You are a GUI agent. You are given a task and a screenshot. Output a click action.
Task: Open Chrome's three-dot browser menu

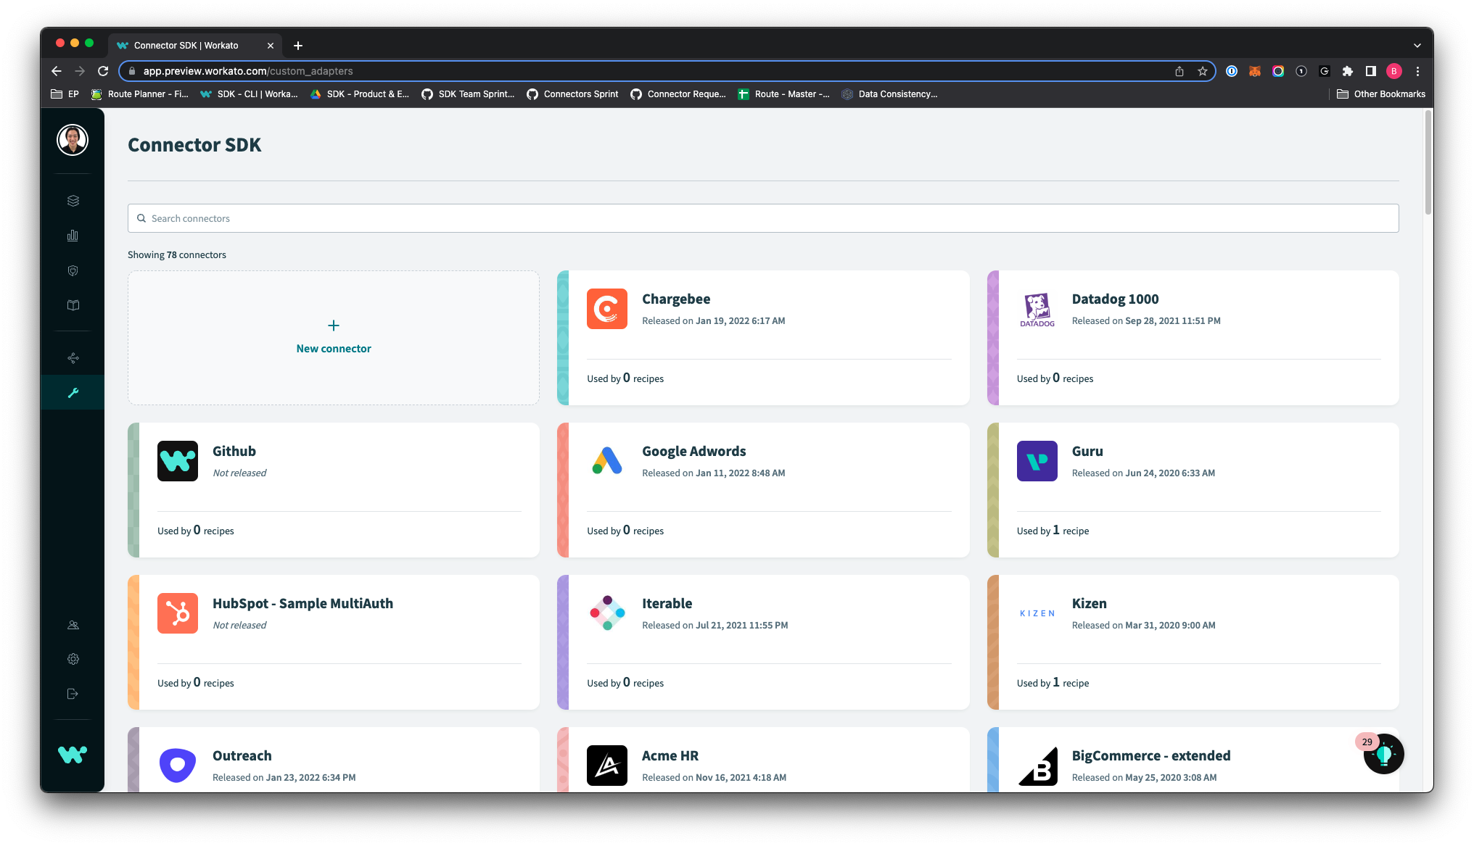coord(1417,71)
